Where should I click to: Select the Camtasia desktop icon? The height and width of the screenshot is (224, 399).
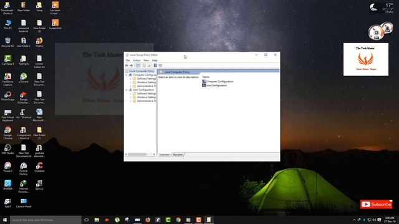[7, 60]
